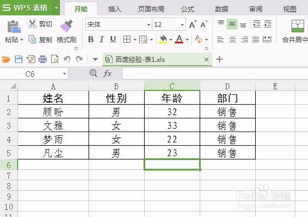Click the open folder icon
The image size is (308, 217).
[x=6, y=59]
